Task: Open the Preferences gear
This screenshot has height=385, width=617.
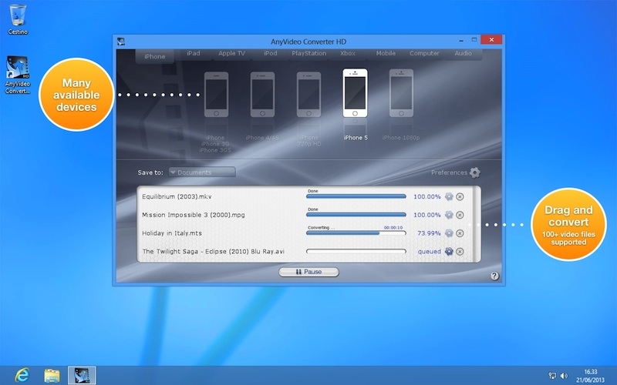Action: coord(475,172)
